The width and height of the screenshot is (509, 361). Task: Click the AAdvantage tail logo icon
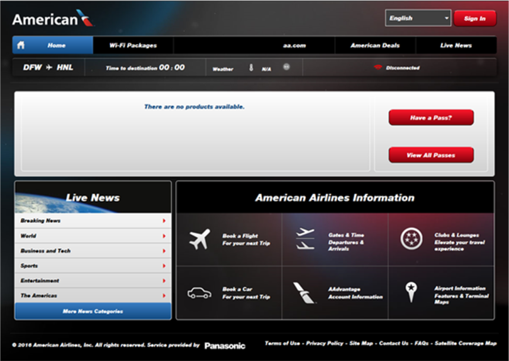pos(304,292)
